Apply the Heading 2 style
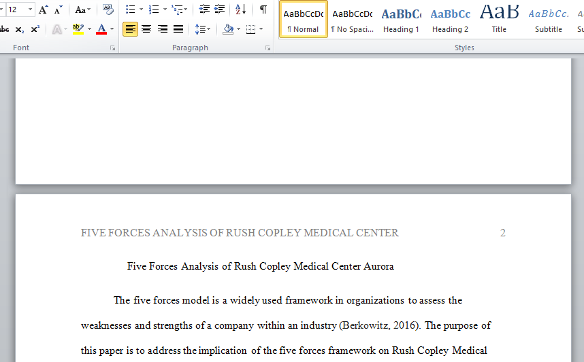Viewport: 584px width, 362px height. pos(451,19)
